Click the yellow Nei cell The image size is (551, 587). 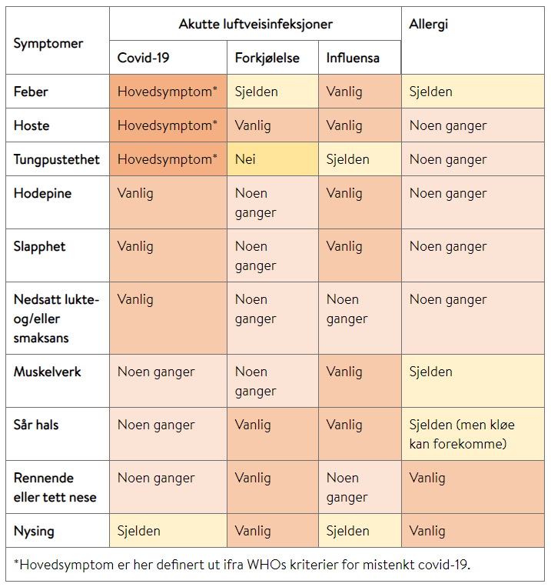(x=273, y=159)
